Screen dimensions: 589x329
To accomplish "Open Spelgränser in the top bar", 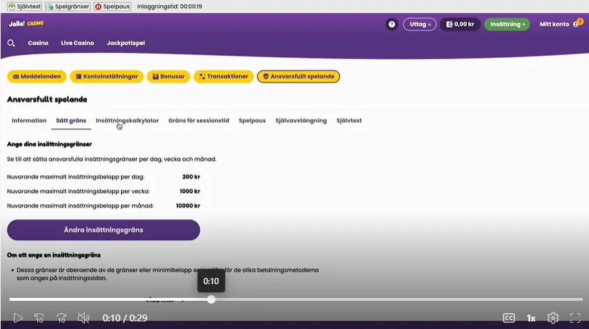I will coord(68,6).
